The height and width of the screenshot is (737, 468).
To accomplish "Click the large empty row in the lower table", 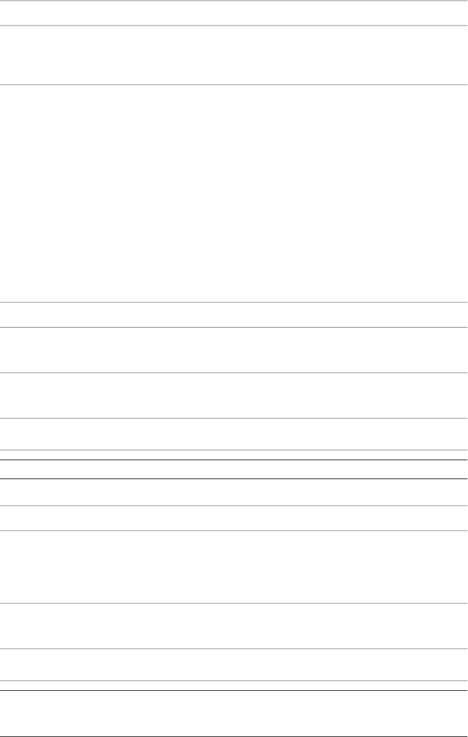I will [234, 567].
